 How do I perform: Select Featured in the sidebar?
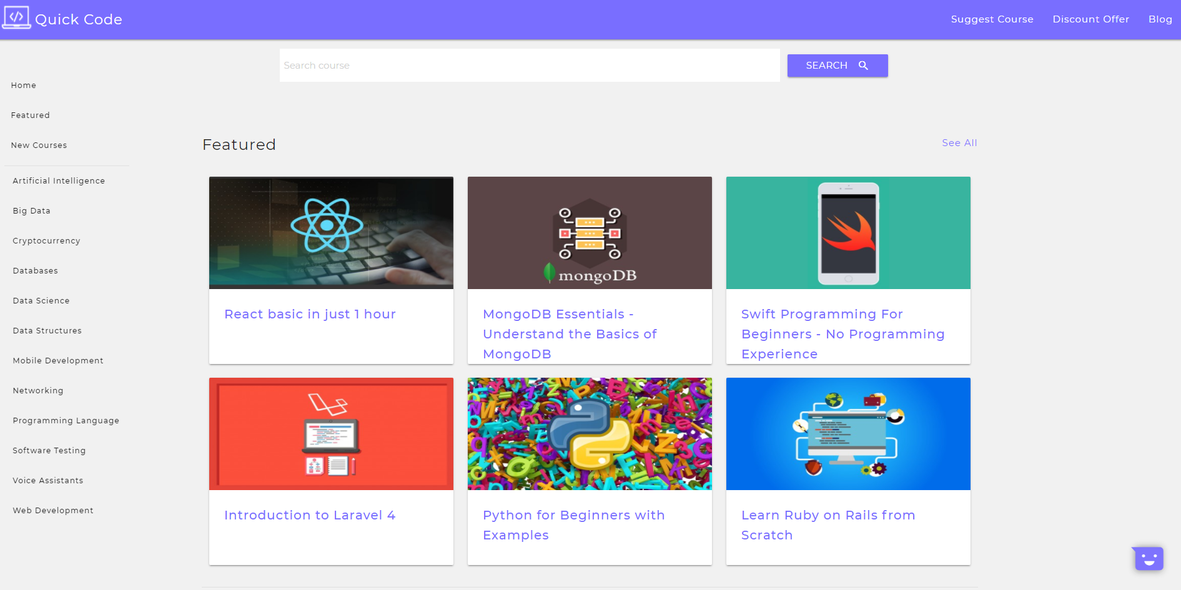31,116
